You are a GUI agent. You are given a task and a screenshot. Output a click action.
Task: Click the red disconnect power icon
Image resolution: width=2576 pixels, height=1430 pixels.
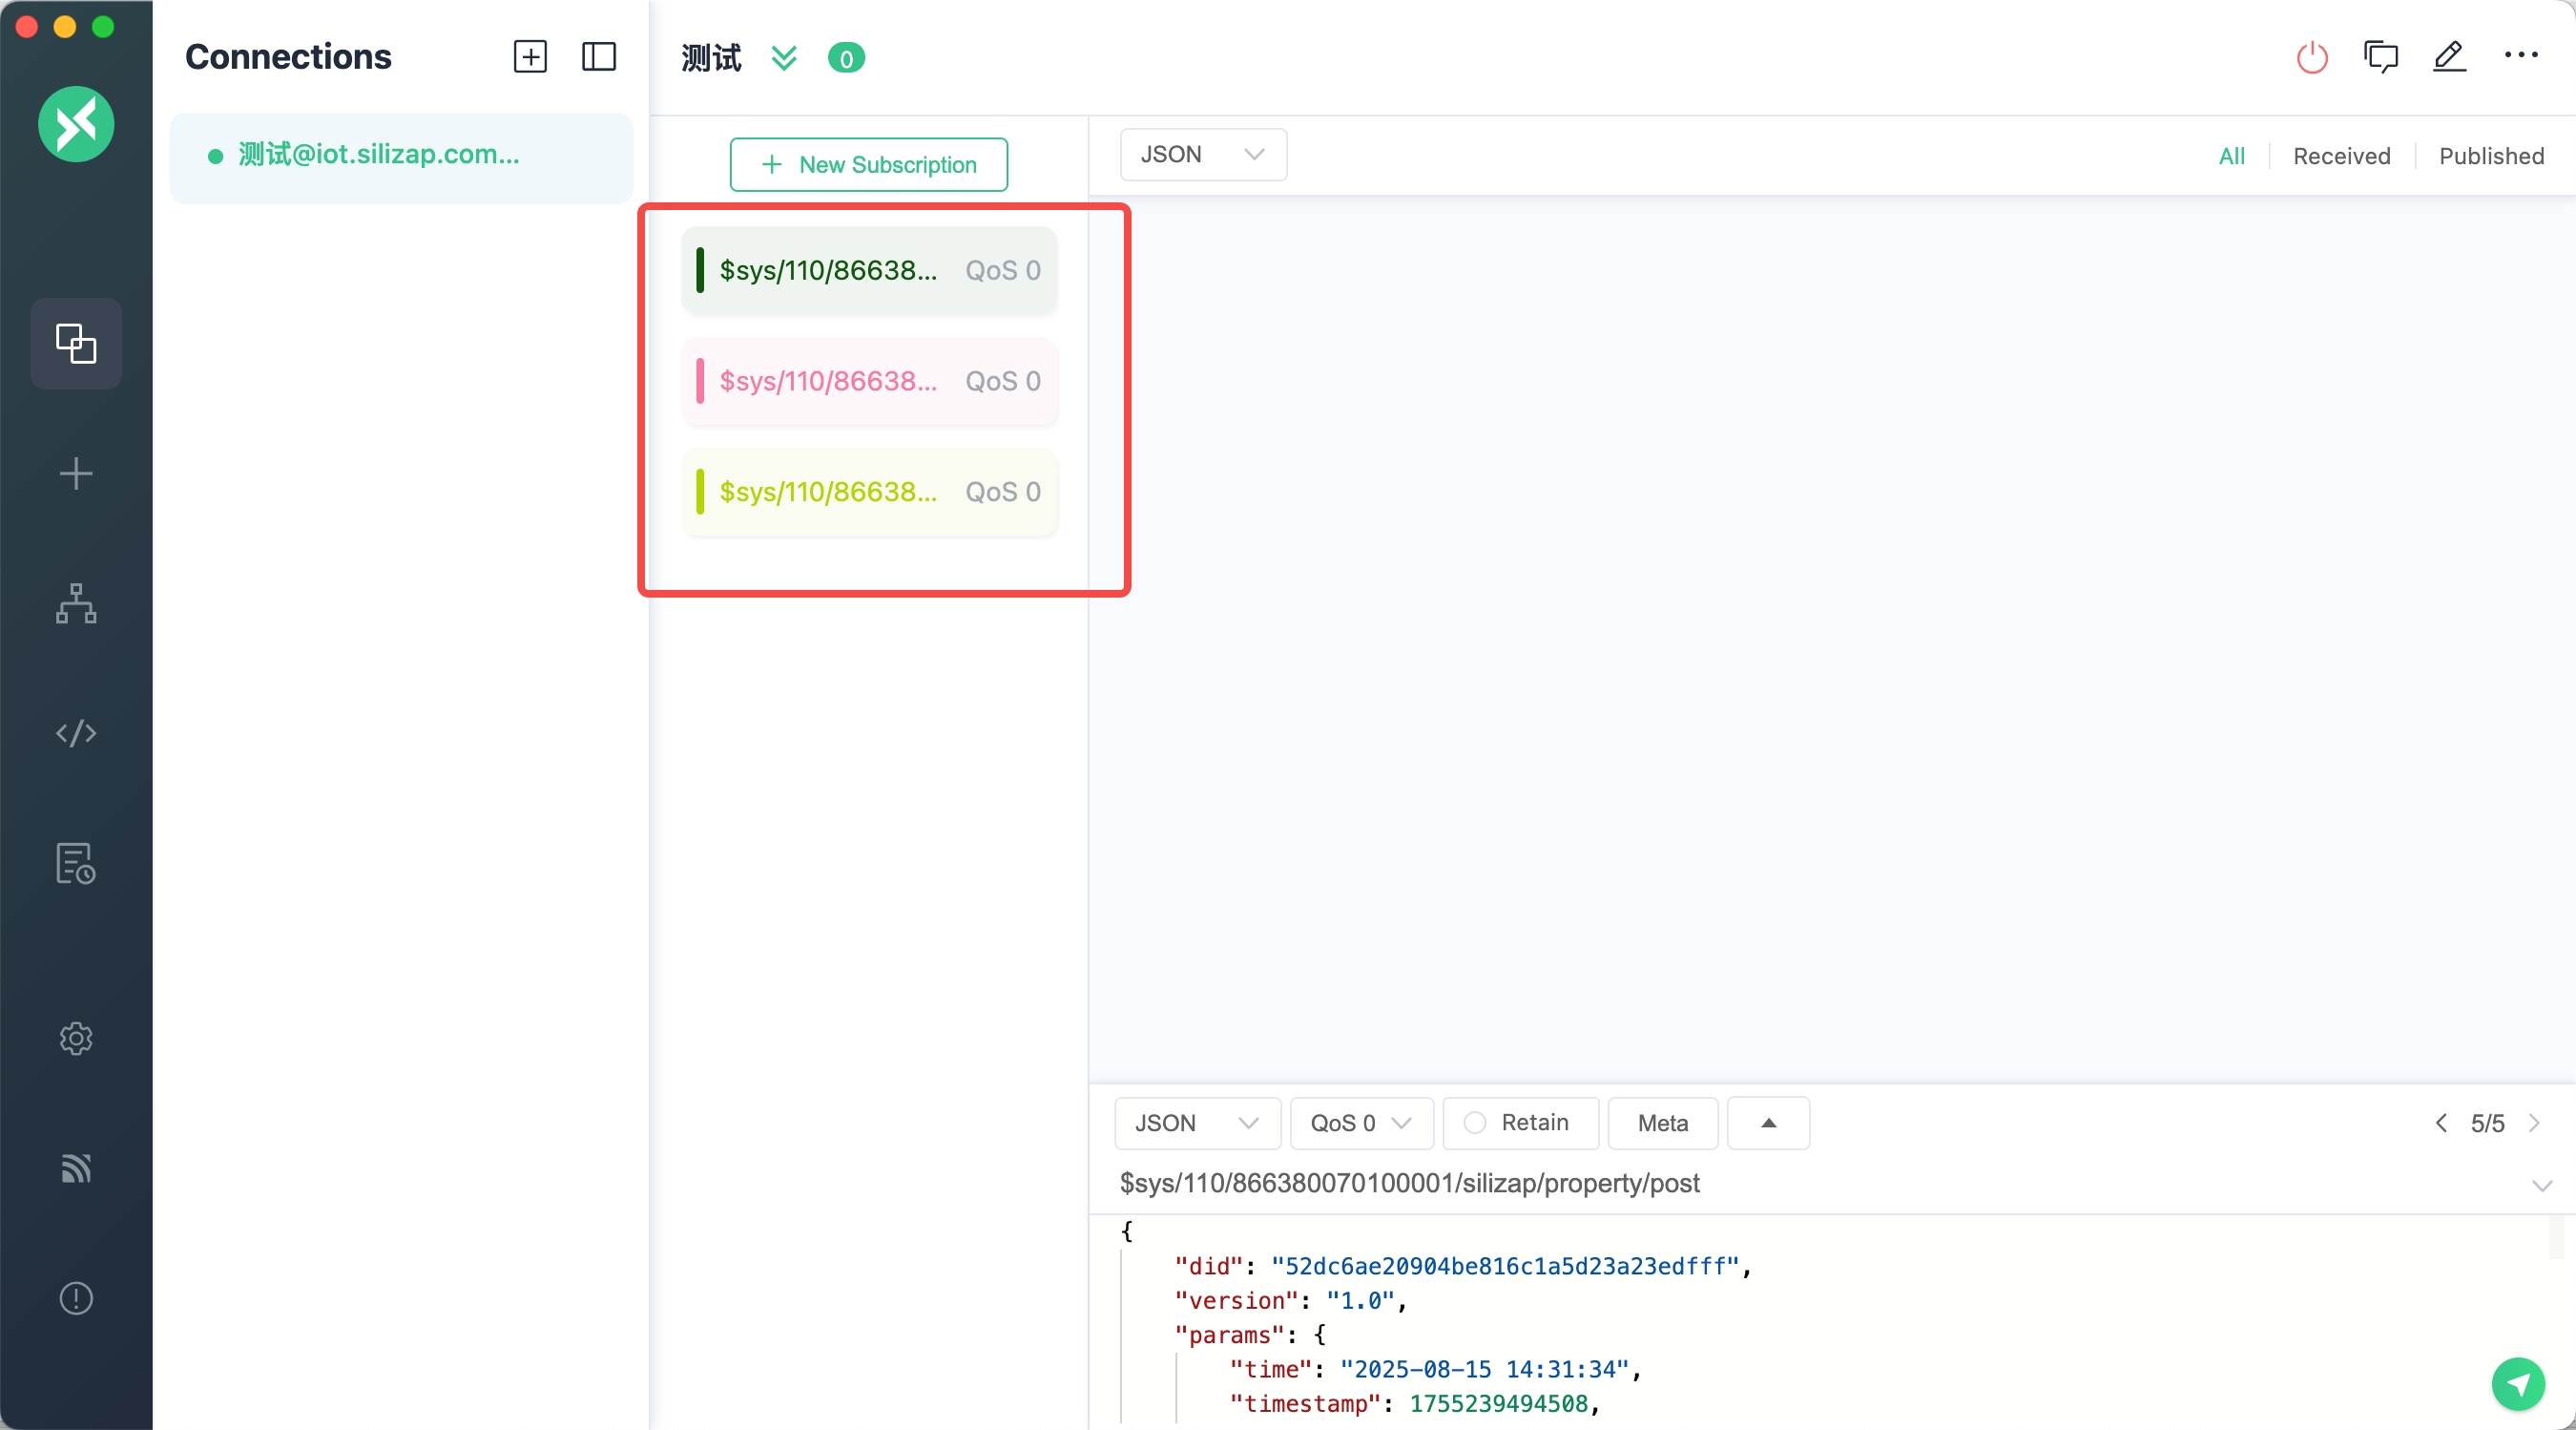[2311, 57]
